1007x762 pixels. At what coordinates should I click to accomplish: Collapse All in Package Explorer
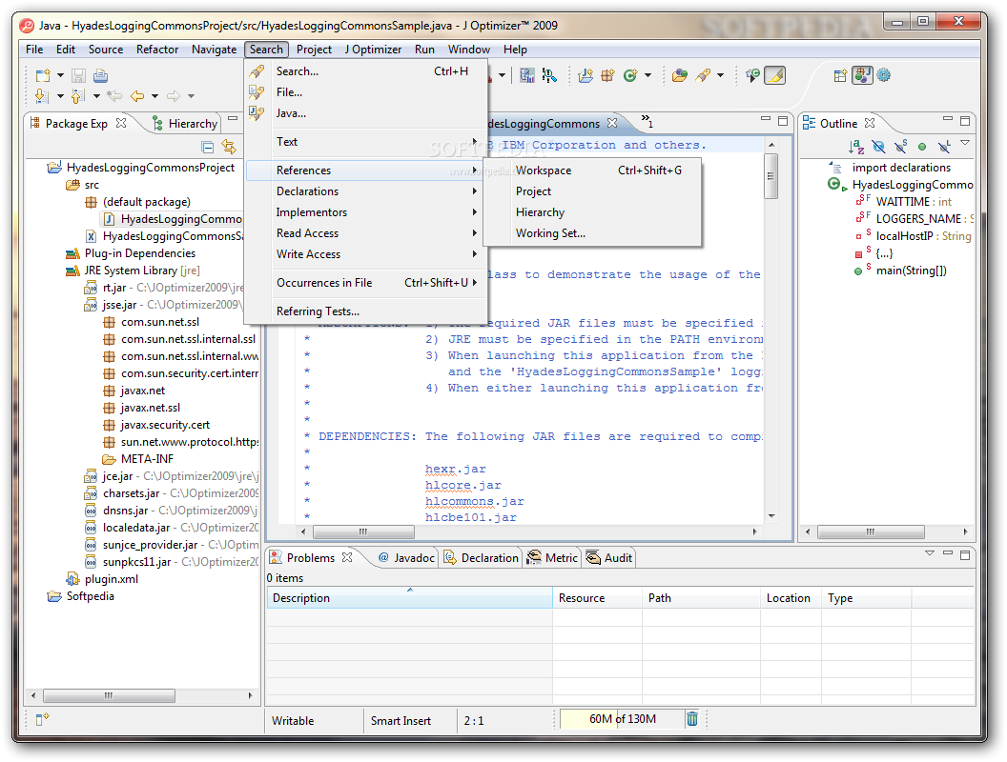coord(208,147)
